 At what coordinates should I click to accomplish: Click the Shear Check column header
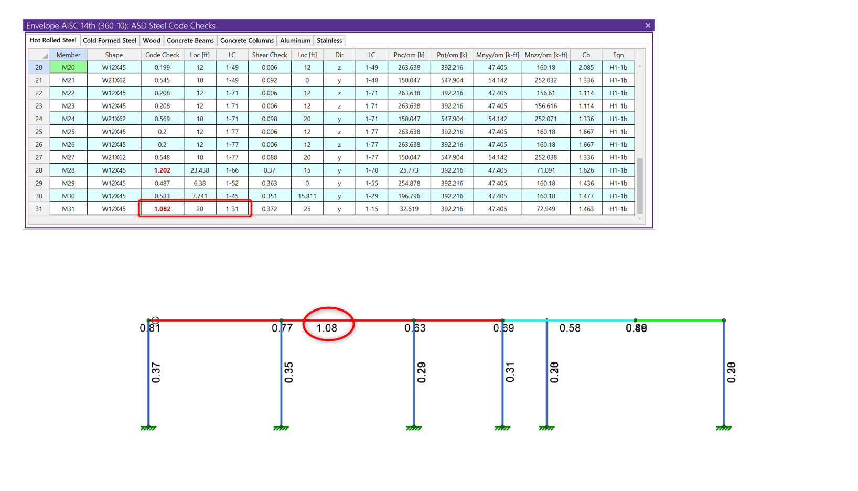coord(269,55)
